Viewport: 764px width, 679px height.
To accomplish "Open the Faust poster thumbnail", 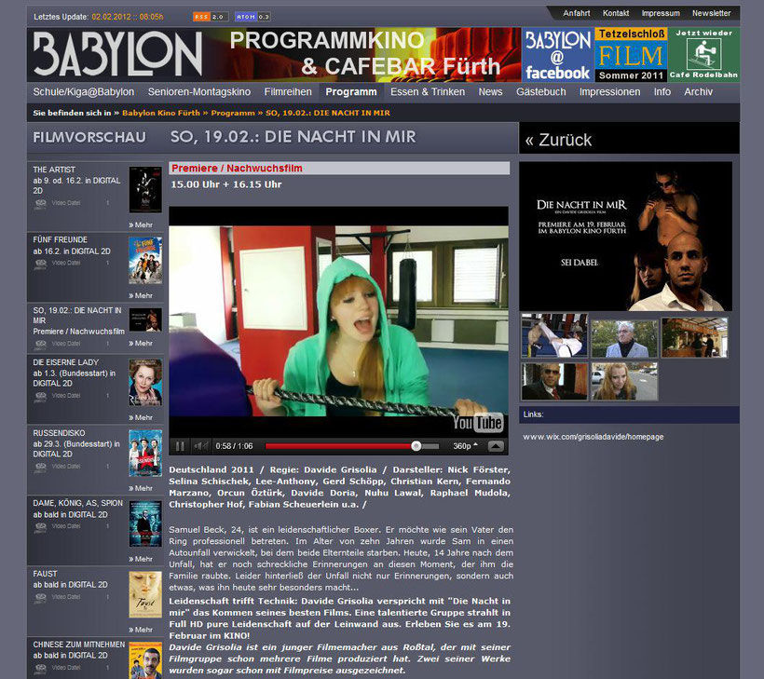I will [145, 595].
